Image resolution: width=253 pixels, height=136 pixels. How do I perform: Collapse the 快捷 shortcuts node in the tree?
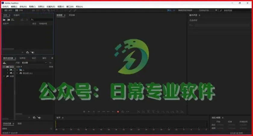pos(4,76)
